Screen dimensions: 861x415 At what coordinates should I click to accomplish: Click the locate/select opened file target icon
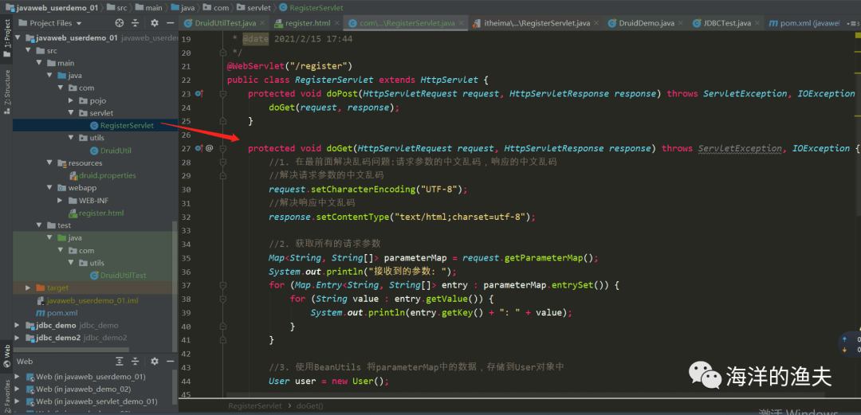coord(119,23)
